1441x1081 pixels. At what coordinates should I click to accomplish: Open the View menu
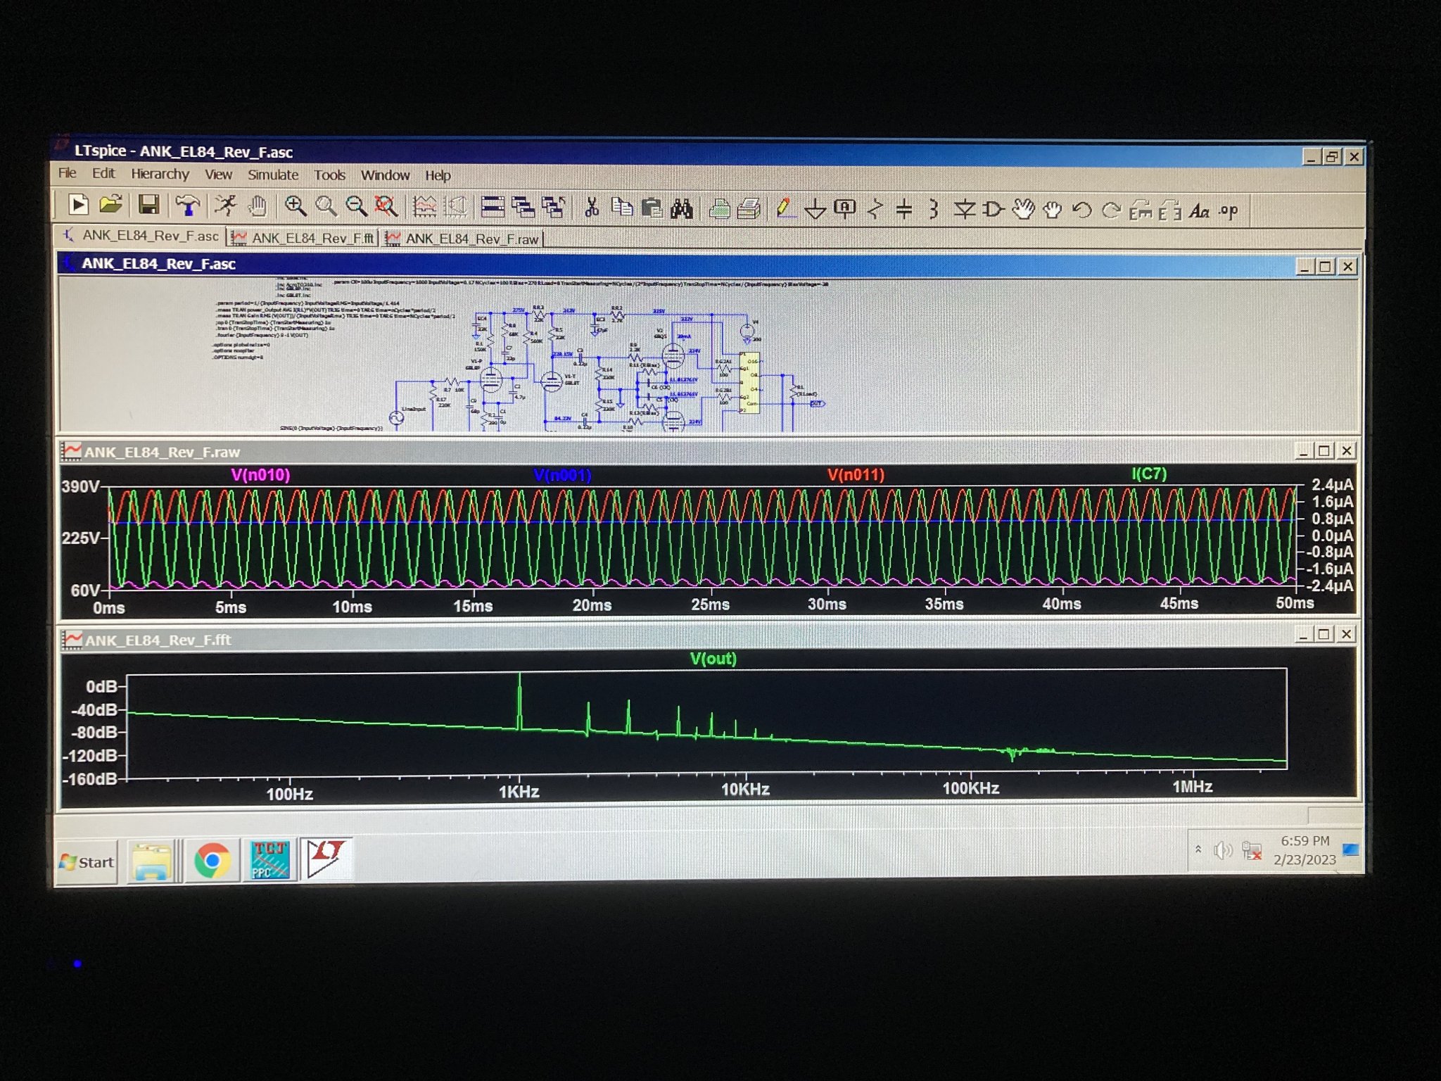pyautogui.click(x=218, y=174)
